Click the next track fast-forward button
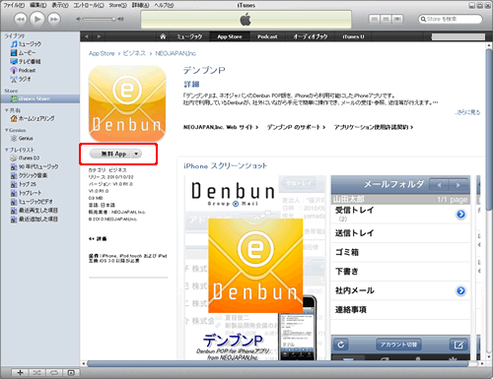Viewport: 493px width, 379px height. pyautogui.click(x=54, y=19)
